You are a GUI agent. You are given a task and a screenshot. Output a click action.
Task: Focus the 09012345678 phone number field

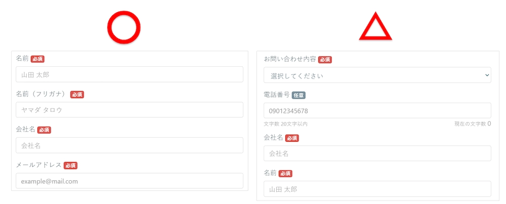point(377,111)
